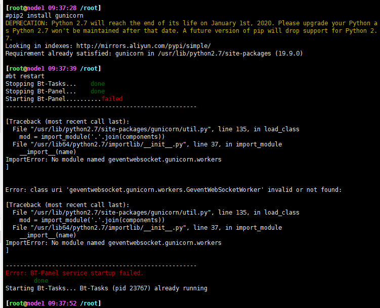Click the red 'failed' after Starting Bt-Panel
The image size is (380, 308).
(x=112, y=99)
